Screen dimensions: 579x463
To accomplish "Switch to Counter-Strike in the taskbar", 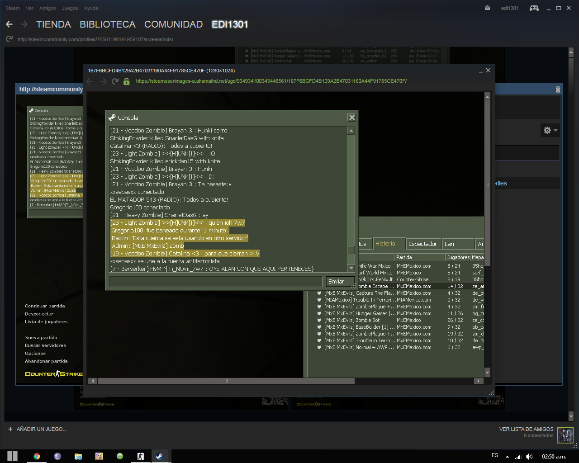I will click(x=141, y=456).
